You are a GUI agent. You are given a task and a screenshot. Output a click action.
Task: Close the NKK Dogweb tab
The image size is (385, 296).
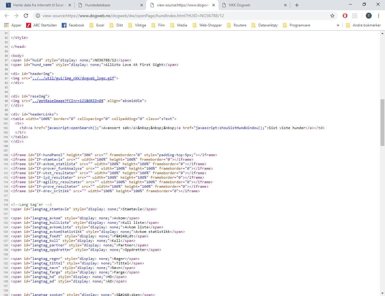click(x=285, y=5)
